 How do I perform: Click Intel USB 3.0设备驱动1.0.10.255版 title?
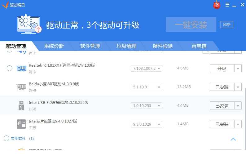point(59,103)
